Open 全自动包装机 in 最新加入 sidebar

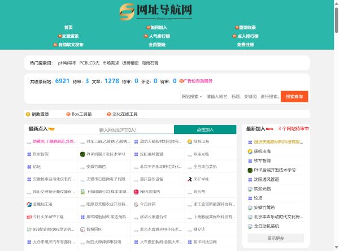(x=266, y=226)
